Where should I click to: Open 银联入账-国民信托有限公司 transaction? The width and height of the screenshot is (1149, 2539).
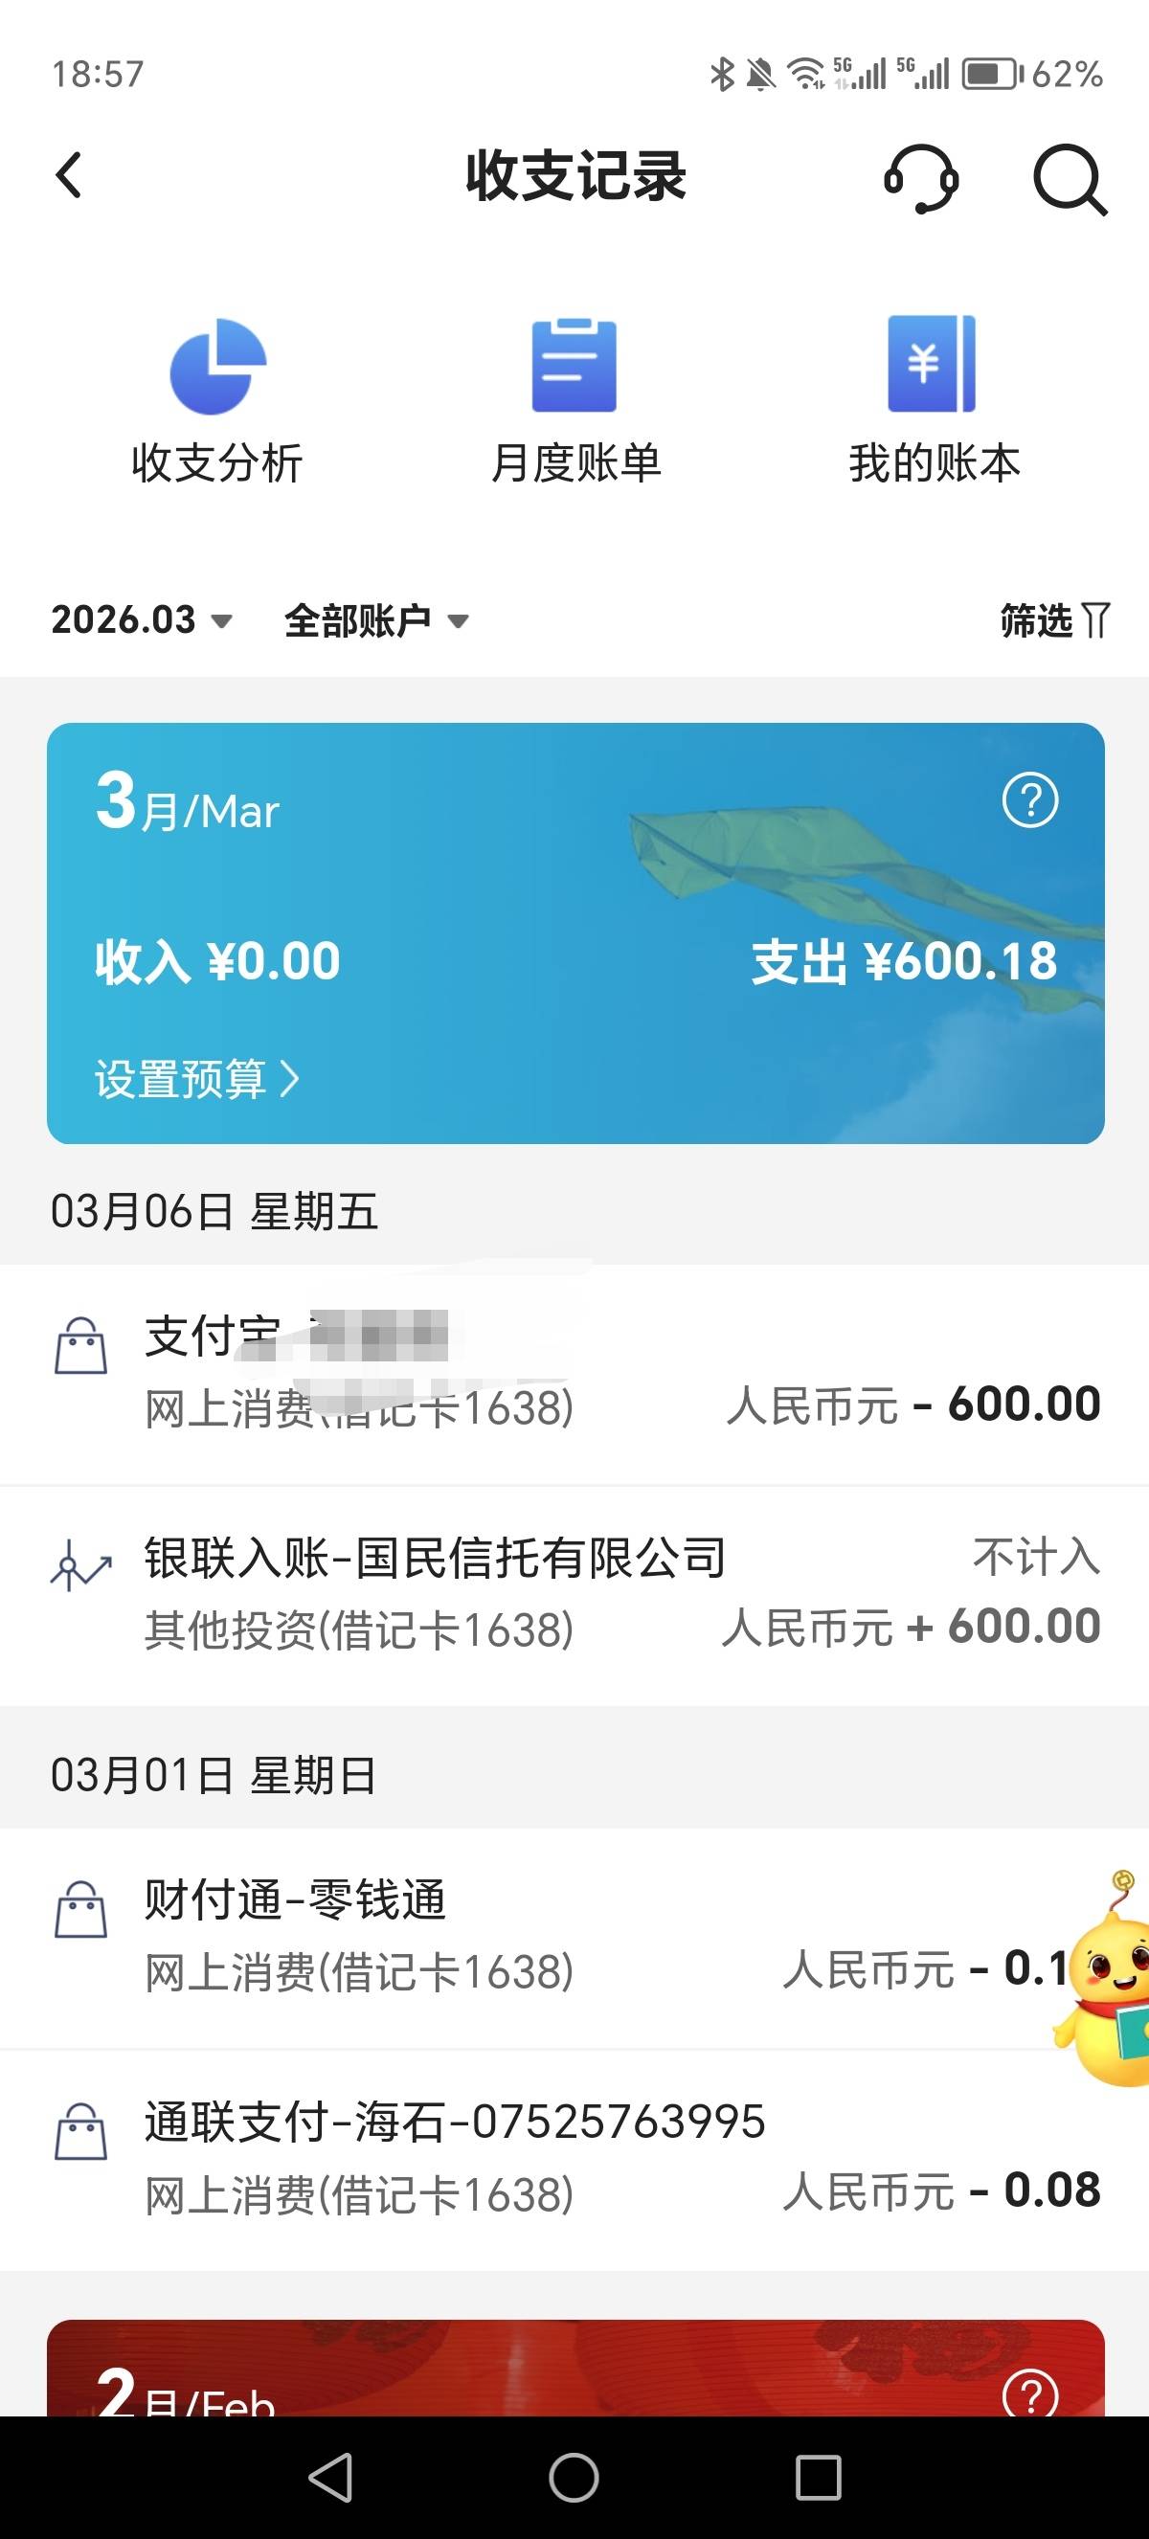574,1595
